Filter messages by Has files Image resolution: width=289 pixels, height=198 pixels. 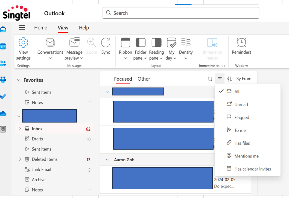pyautogui.click(x=247, y=143)
